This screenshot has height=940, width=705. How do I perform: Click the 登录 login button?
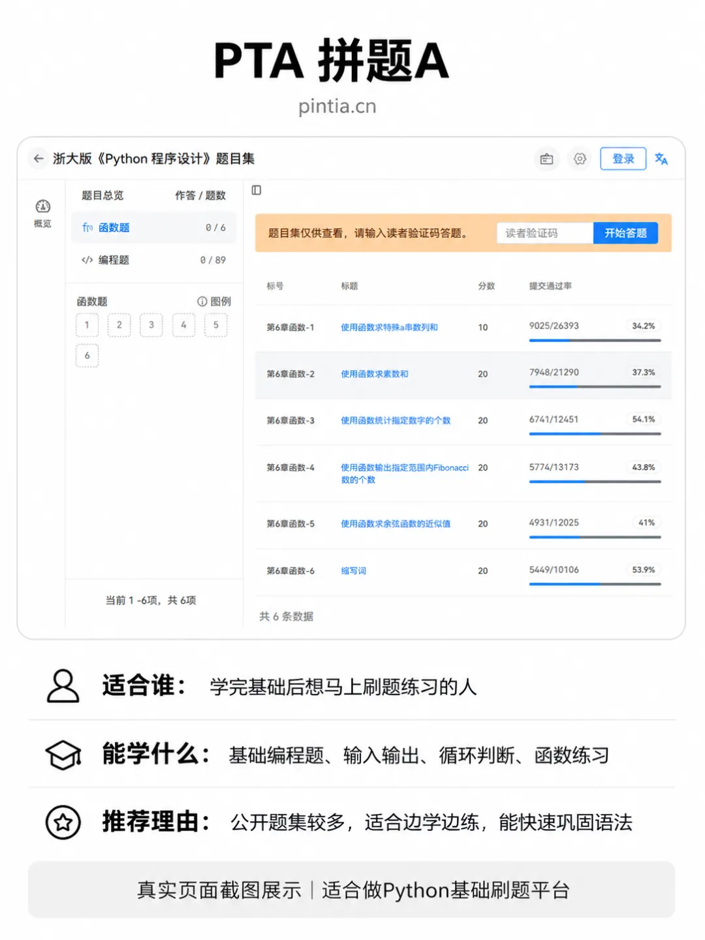click(623, 159)
